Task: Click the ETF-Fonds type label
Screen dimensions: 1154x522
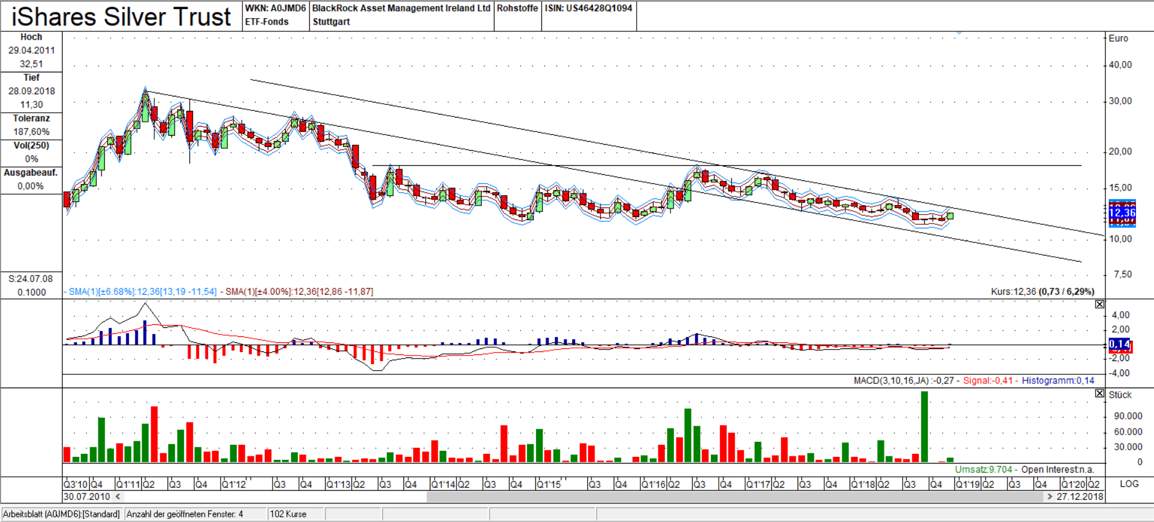Action: click(266, 22)
